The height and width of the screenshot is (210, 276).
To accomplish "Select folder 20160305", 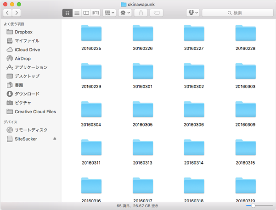I will [143, 114].
